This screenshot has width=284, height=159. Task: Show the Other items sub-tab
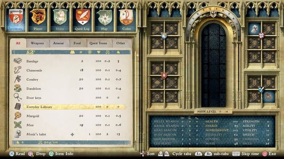pos(121,43)
